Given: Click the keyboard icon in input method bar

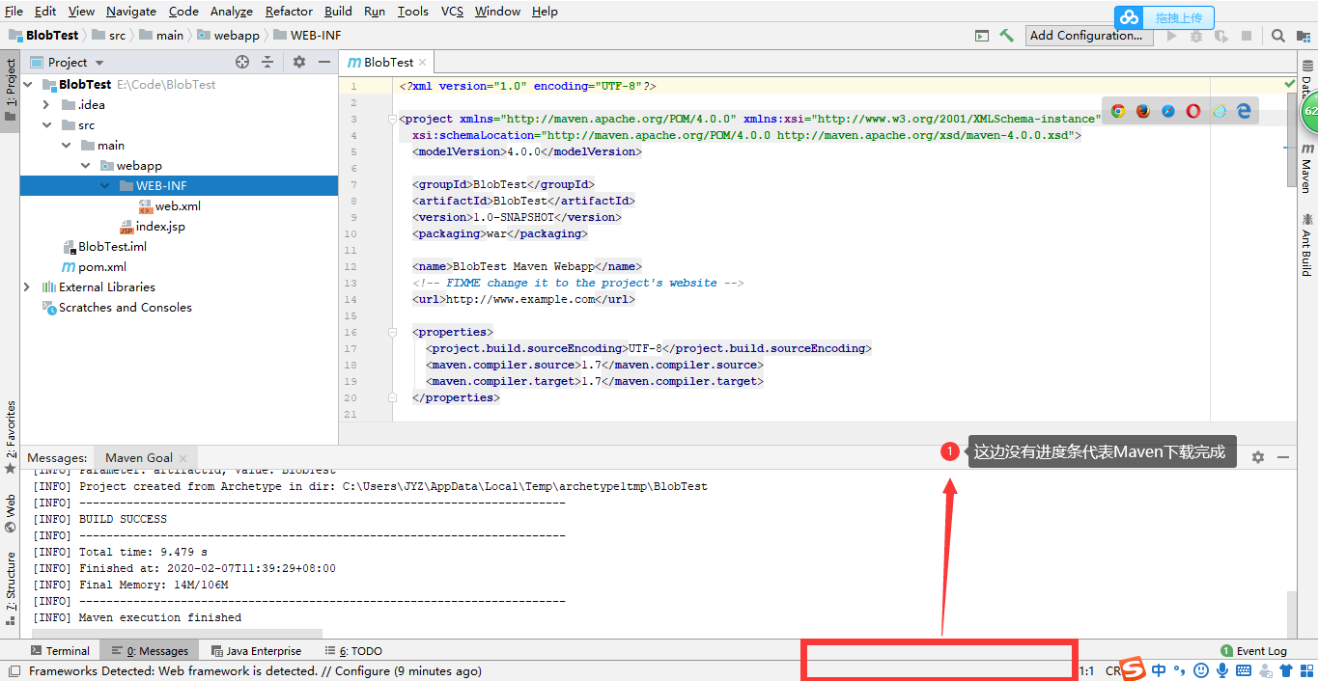Looking at the screenshot, I should click(x=1244, y=670).
